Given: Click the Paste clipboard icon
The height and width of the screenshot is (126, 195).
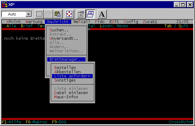Looking at the screenshot, I should (58, 14).
